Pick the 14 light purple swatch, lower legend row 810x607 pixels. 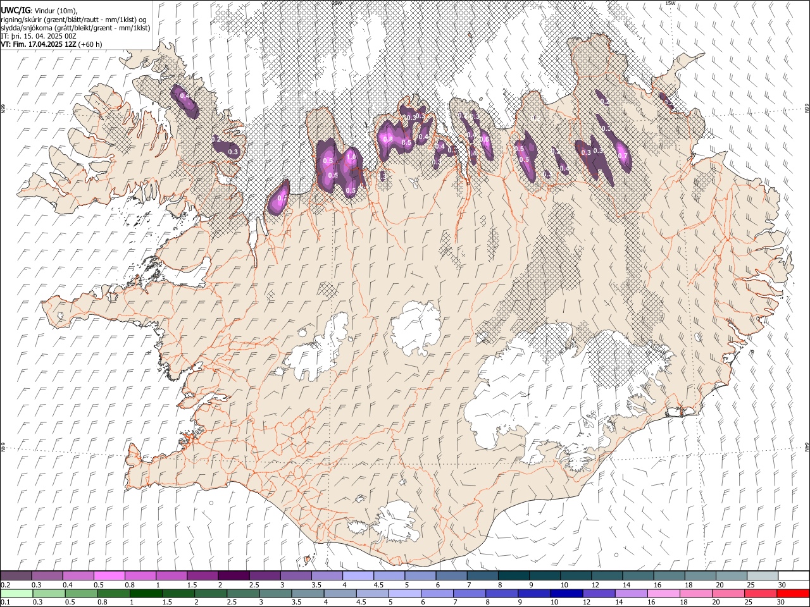[x=632, y=593]
